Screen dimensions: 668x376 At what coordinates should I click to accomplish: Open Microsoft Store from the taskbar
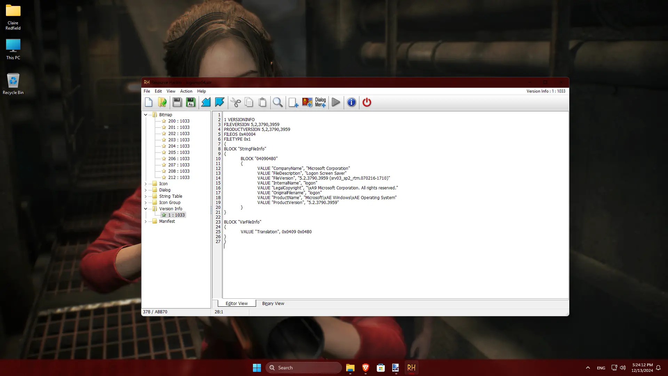coord(381,368)
